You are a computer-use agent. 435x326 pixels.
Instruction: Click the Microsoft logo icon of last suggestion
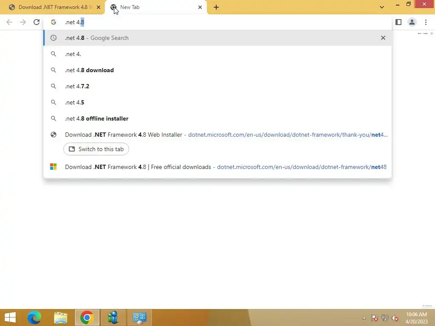pos(53,167)
